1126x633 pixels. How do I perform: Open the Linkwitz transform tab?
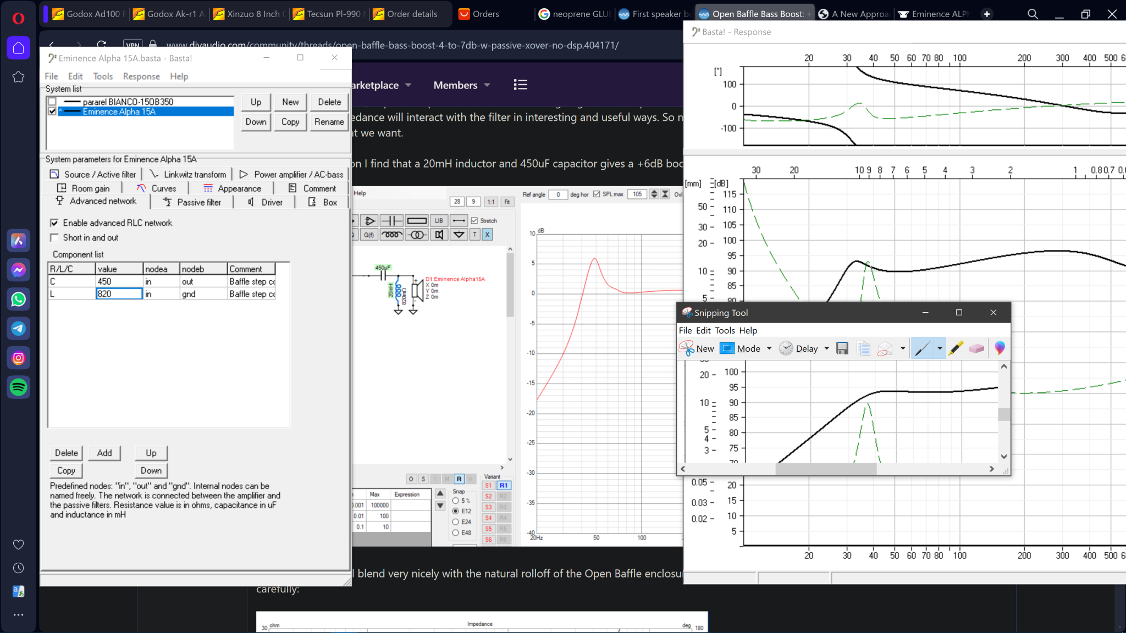pos(187,174)
